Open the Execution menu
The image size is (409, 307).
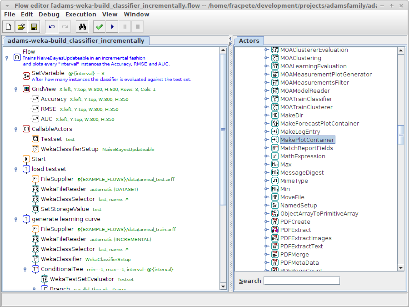pos(80,14)
